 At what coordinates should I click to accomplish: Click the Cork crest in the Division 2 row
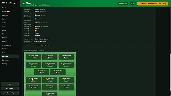coord(35,31)
